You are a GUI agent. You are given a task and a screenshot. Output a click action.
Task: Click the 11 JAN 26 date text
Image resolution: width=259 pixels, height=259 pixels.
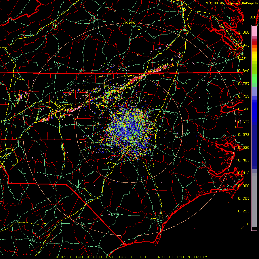pos(180,257)
